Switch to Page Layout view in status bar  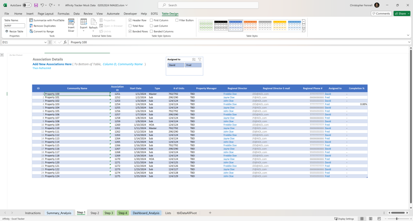[371, 219]
